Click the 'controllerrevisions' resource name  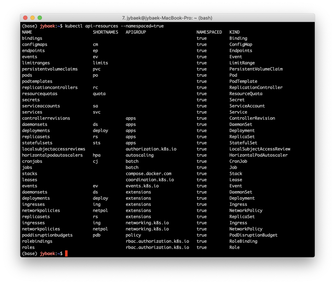click(46, 118)
